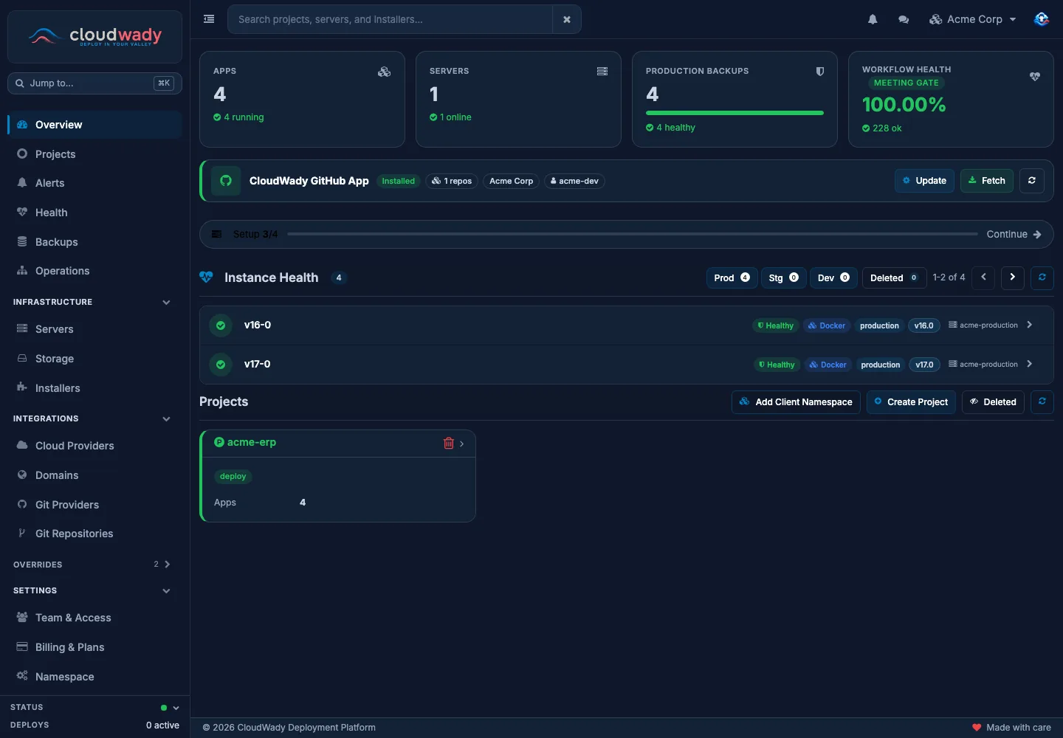Screen dimensions: 1063x738
Task: Click the Instance Health heart icon
Action: [x=206, y=277]
